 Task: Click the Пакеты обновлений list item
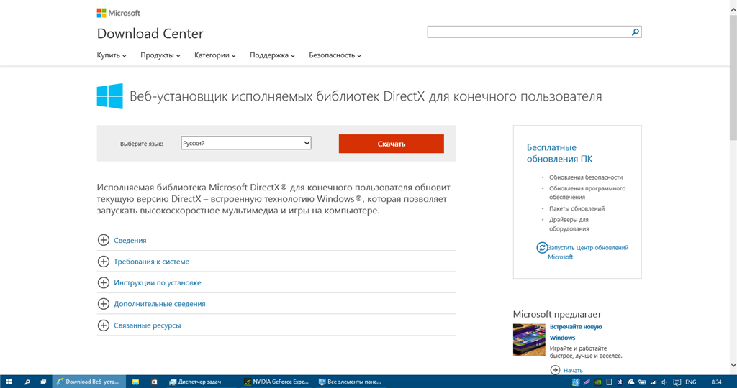[577, 209]
